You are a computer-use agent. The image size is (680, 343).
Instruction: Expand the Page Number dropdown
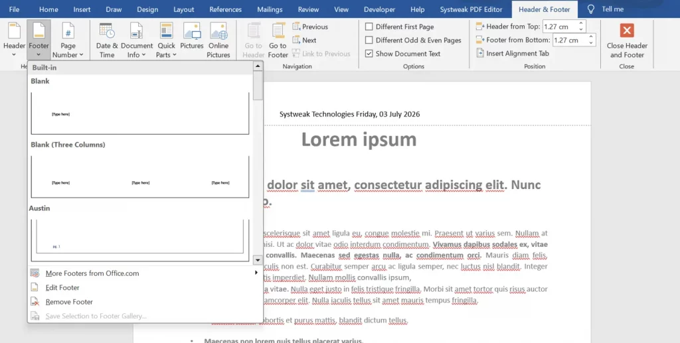68,40
